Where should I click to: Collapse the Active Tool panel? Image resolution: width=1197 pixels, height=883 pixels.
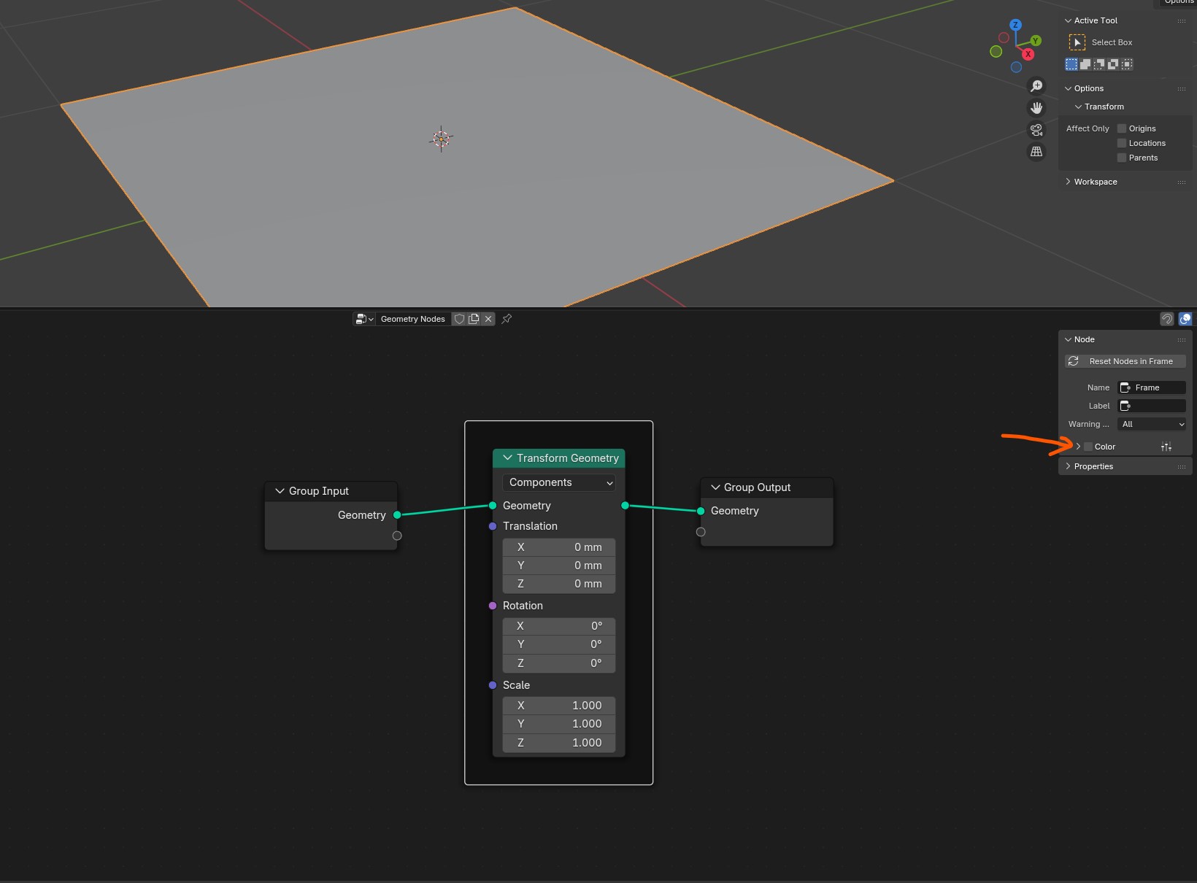tap(1069, 20)
